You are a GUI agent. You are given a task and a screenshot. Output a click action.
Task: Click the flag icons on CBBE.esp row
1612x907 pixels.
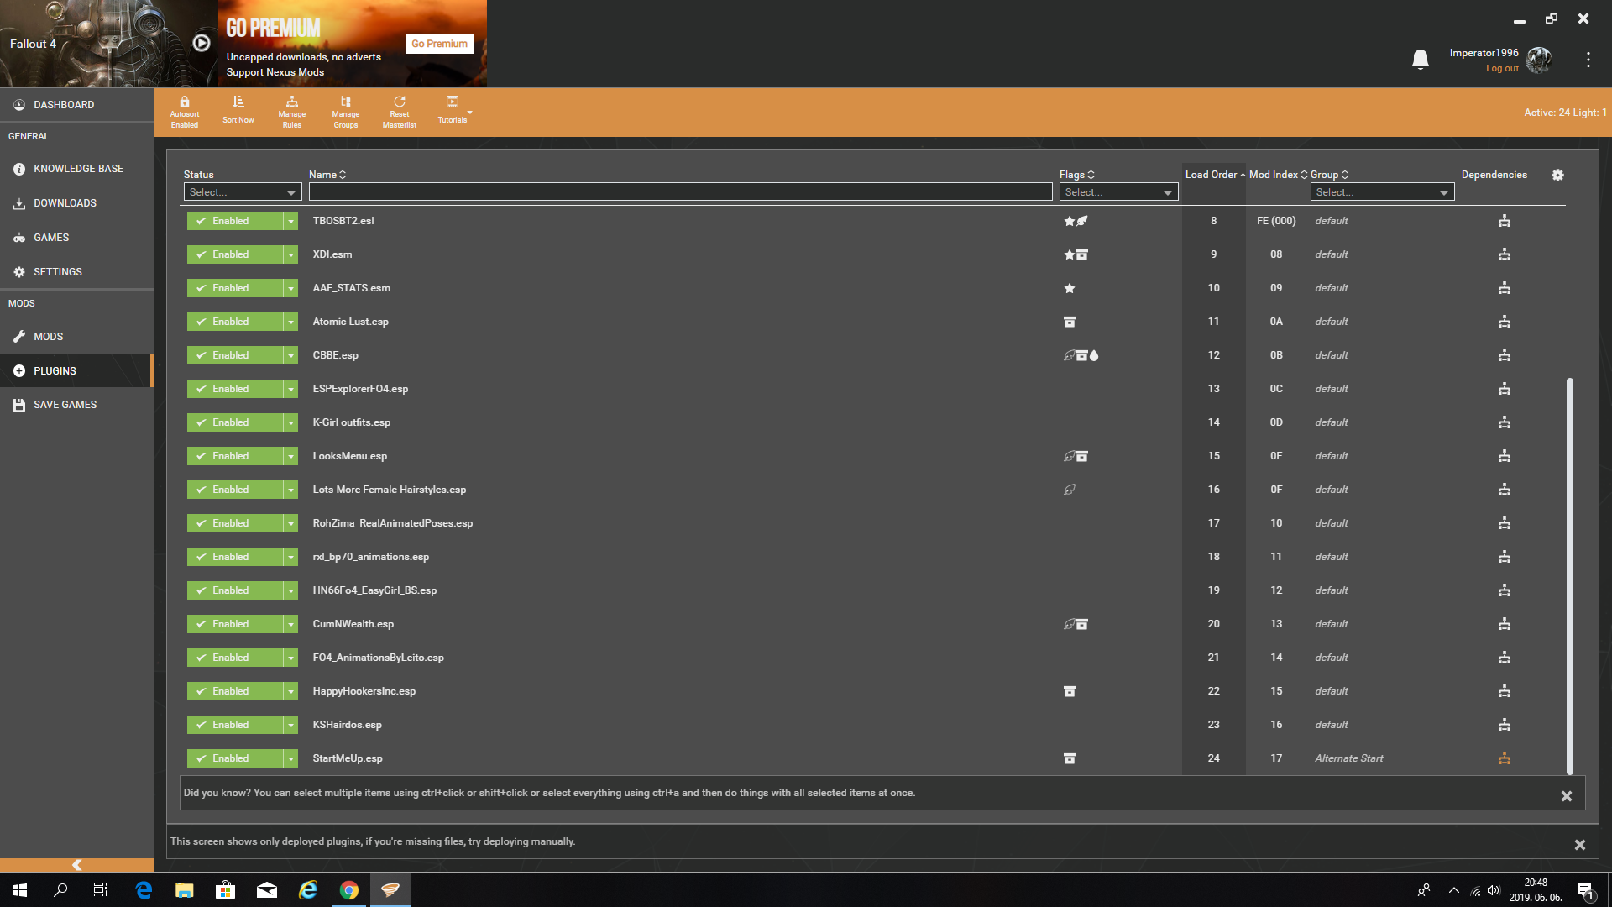click(x=1081, y=355)
